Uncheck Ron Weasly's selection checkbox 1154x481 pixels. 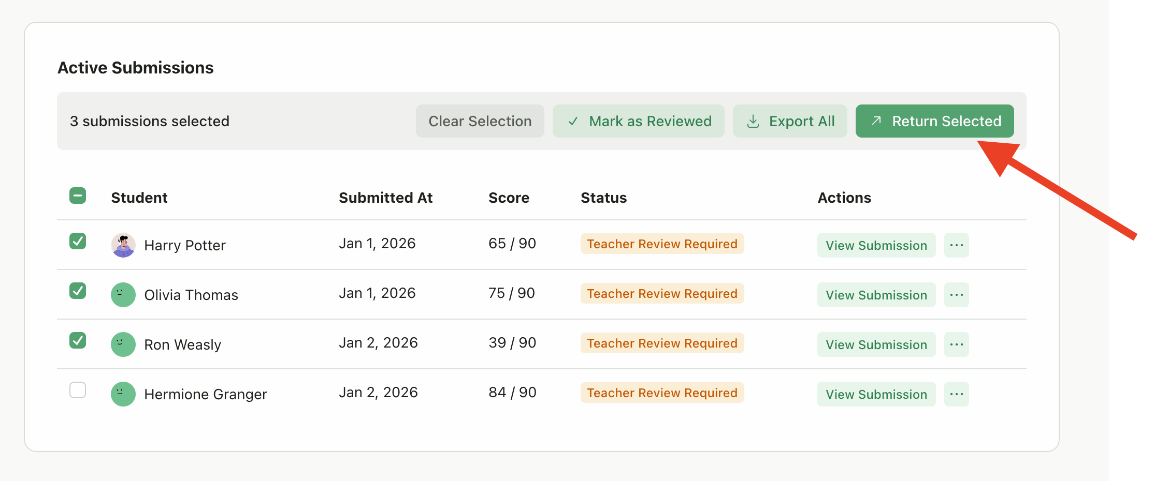(78, 340)
